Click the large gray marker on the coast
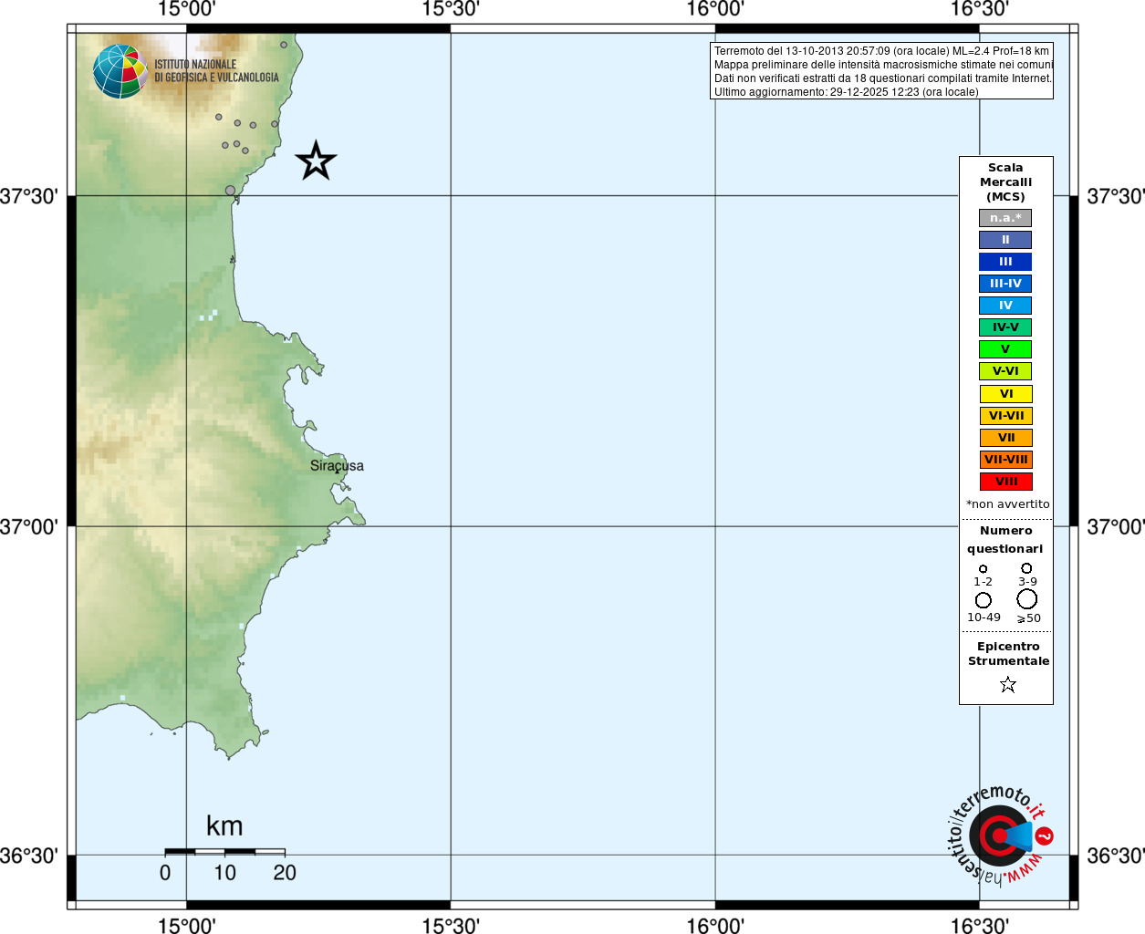The height and width of the screenshot is (934, 1145). [230, 191]
